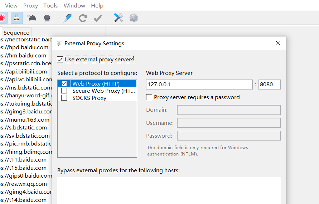
Task: Click the 127.0.0.1 server address field
Action: click(x=199, y=85)
